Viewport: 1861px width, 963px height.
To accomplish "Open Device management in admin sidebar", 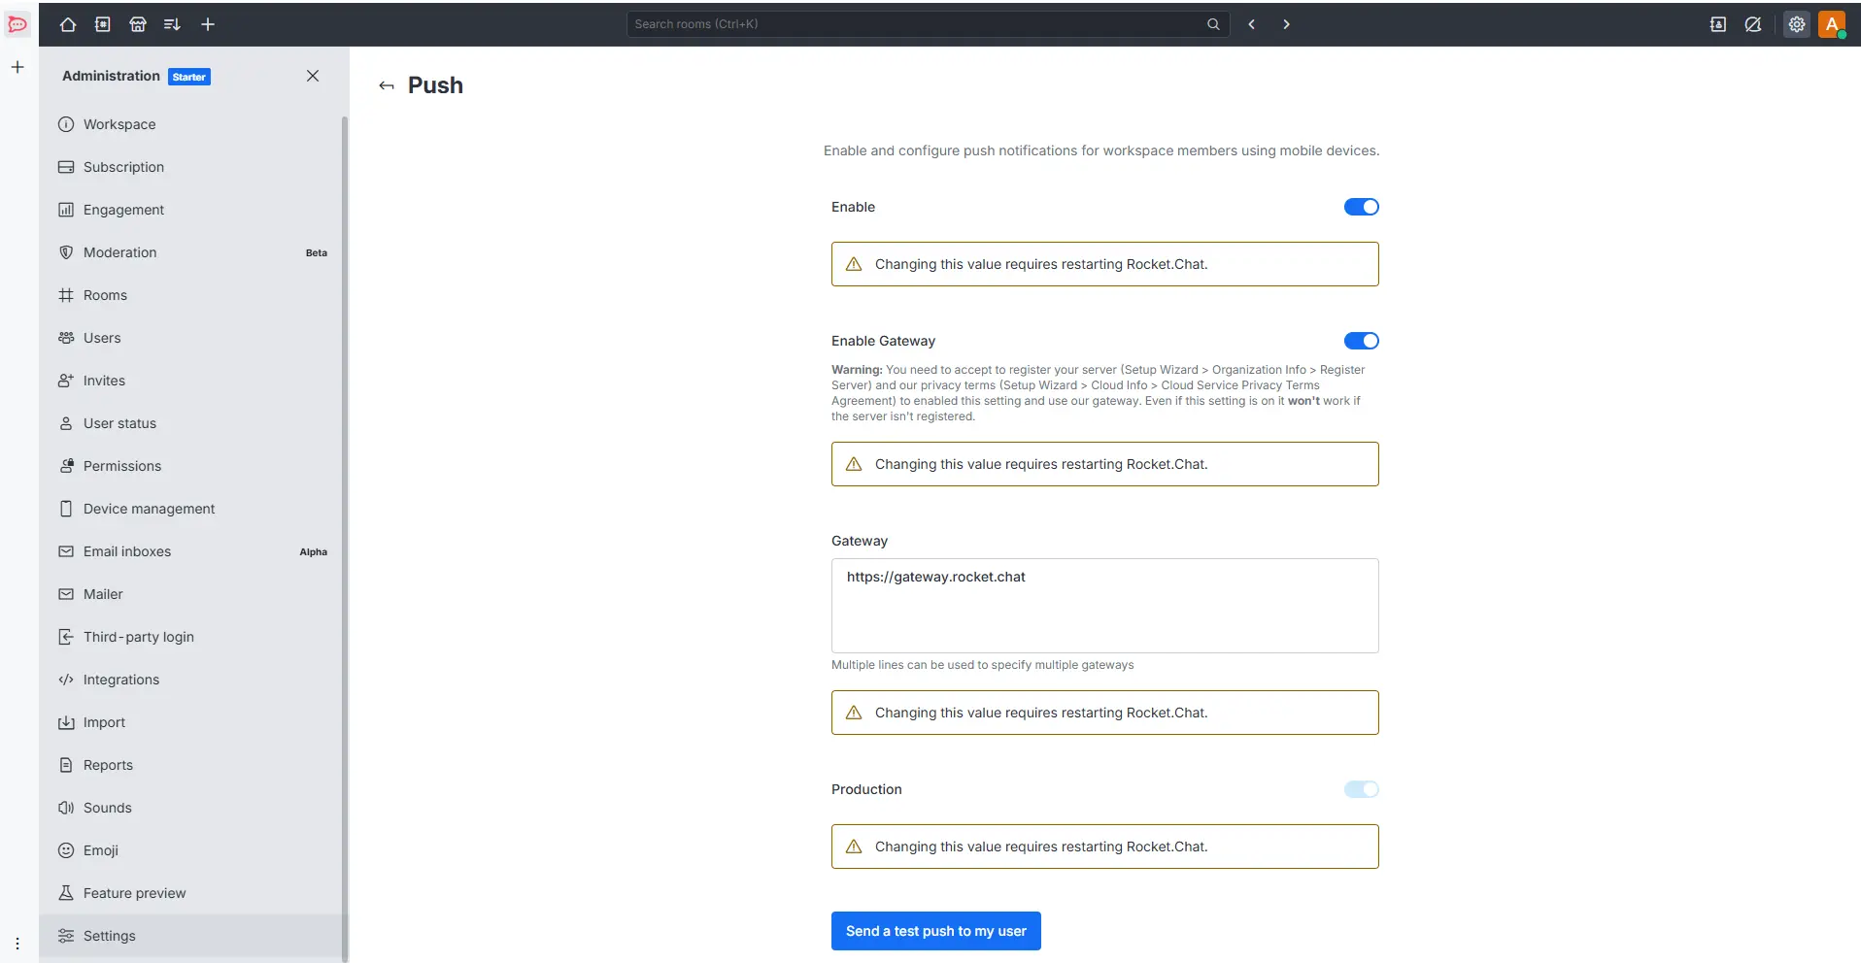I will (x=192, y=509).
